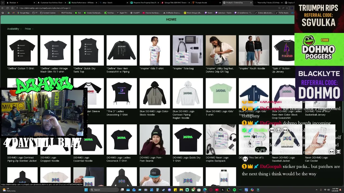Viewport: 344px width, 193px height.
Task: Open the Xbox app in taskbar
Action: click(193, 190)
